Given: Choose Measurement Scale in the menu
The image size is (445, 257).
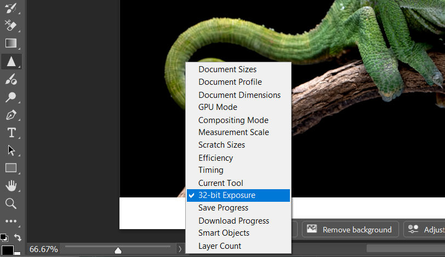Looking at the screenshot, I should tap(238, 132).
